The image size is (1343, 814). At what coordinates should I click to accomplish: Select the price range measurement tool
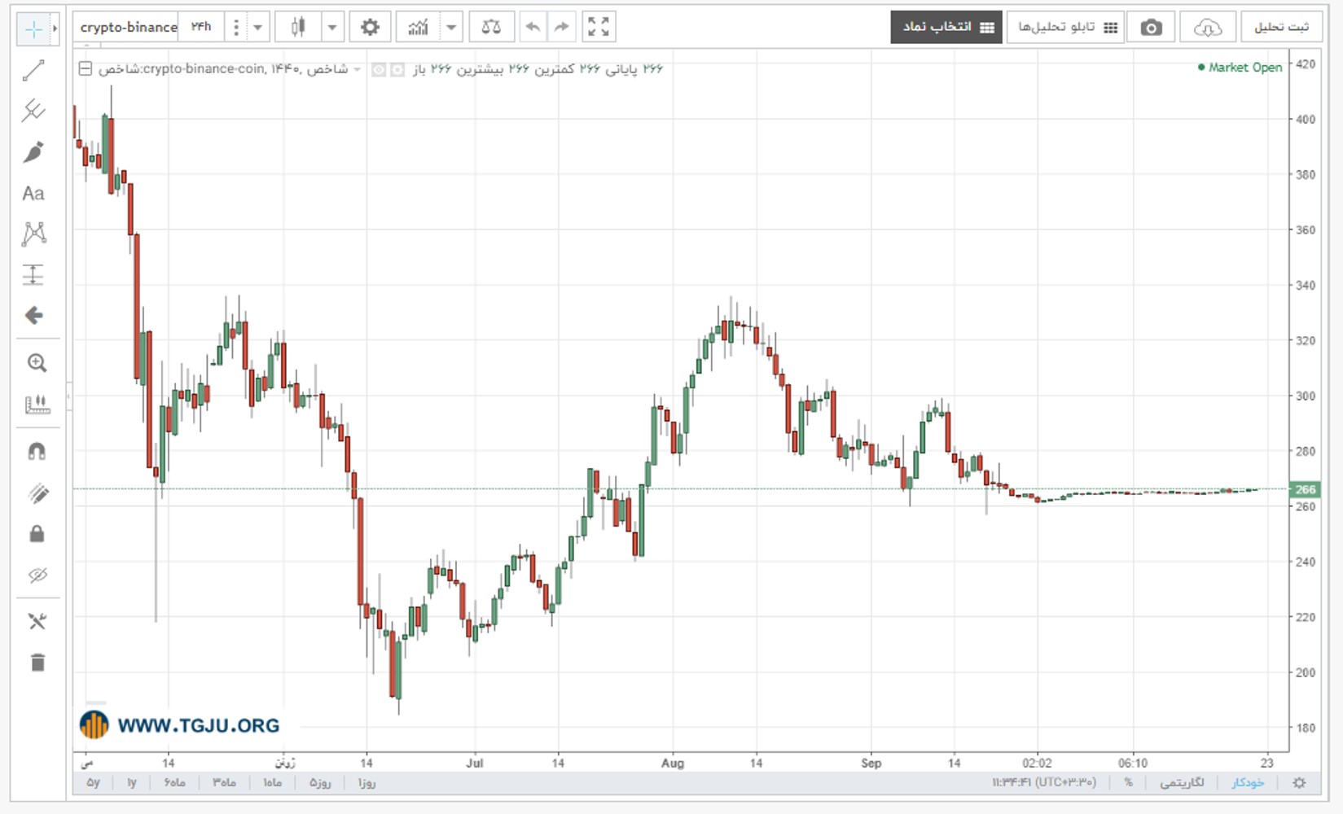click(33, 274)
